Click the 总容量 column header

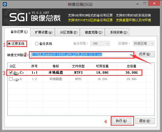(131, 66)
